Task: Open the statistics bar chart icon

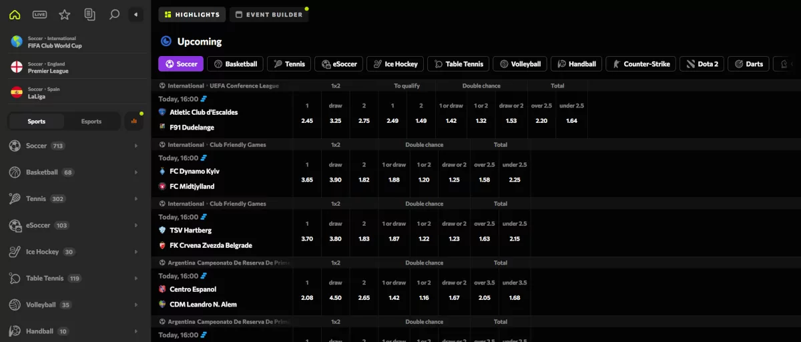Action: pyautogui.click(x=133, y=122)
